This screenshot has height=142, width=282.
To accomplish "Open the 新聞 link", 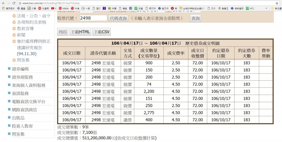I will pos(21,35).
